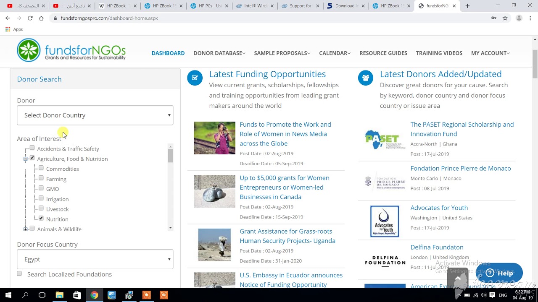Switch to the Intel Wireless browser tab
Image resolution: width=538 pixels, height=302 pixels.
255,6
